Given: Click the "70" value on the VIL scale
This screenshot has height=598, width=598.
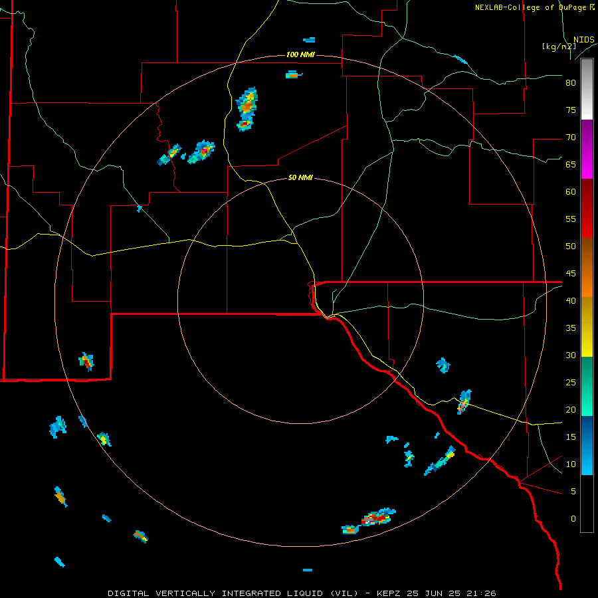Looking at the screenshot, I should (x=571, y=138).
